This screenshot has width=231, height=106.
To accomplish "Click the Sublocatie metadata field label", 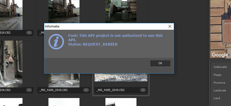I will point(220,67).
